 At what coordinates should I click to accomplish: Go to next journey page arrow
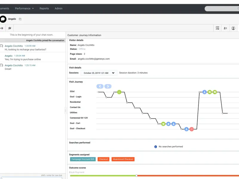tap(108, 86)
